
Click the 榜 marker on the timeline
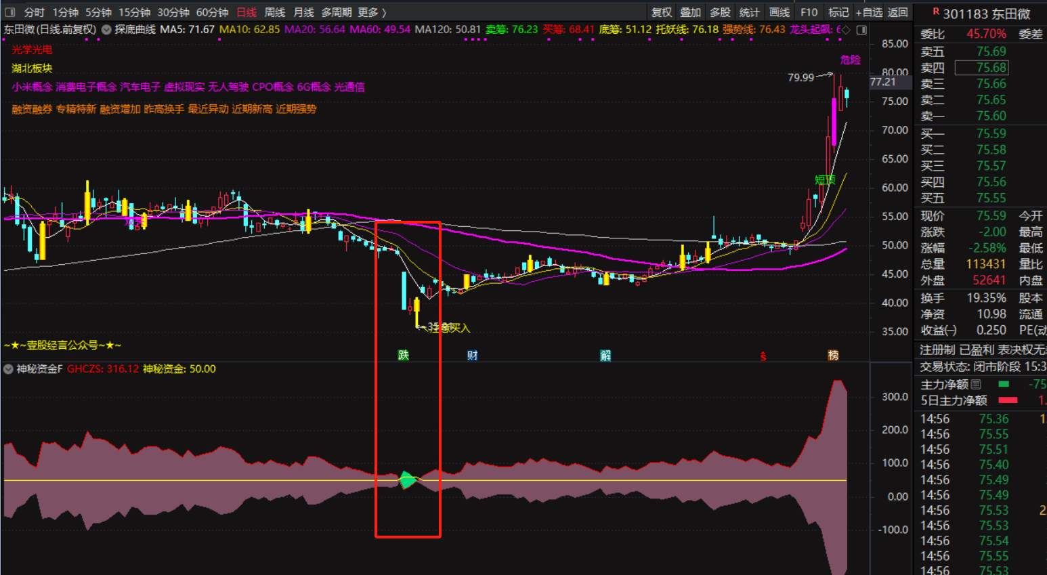[833, 355]
